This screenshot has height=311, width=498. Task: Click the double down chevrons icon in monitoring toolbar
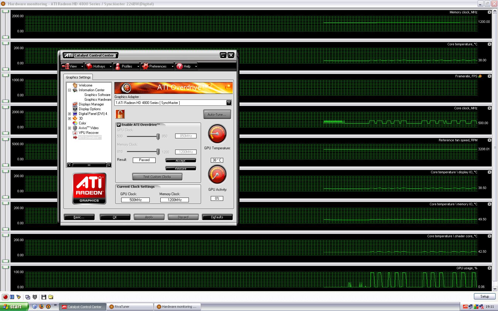click(35, 297)
